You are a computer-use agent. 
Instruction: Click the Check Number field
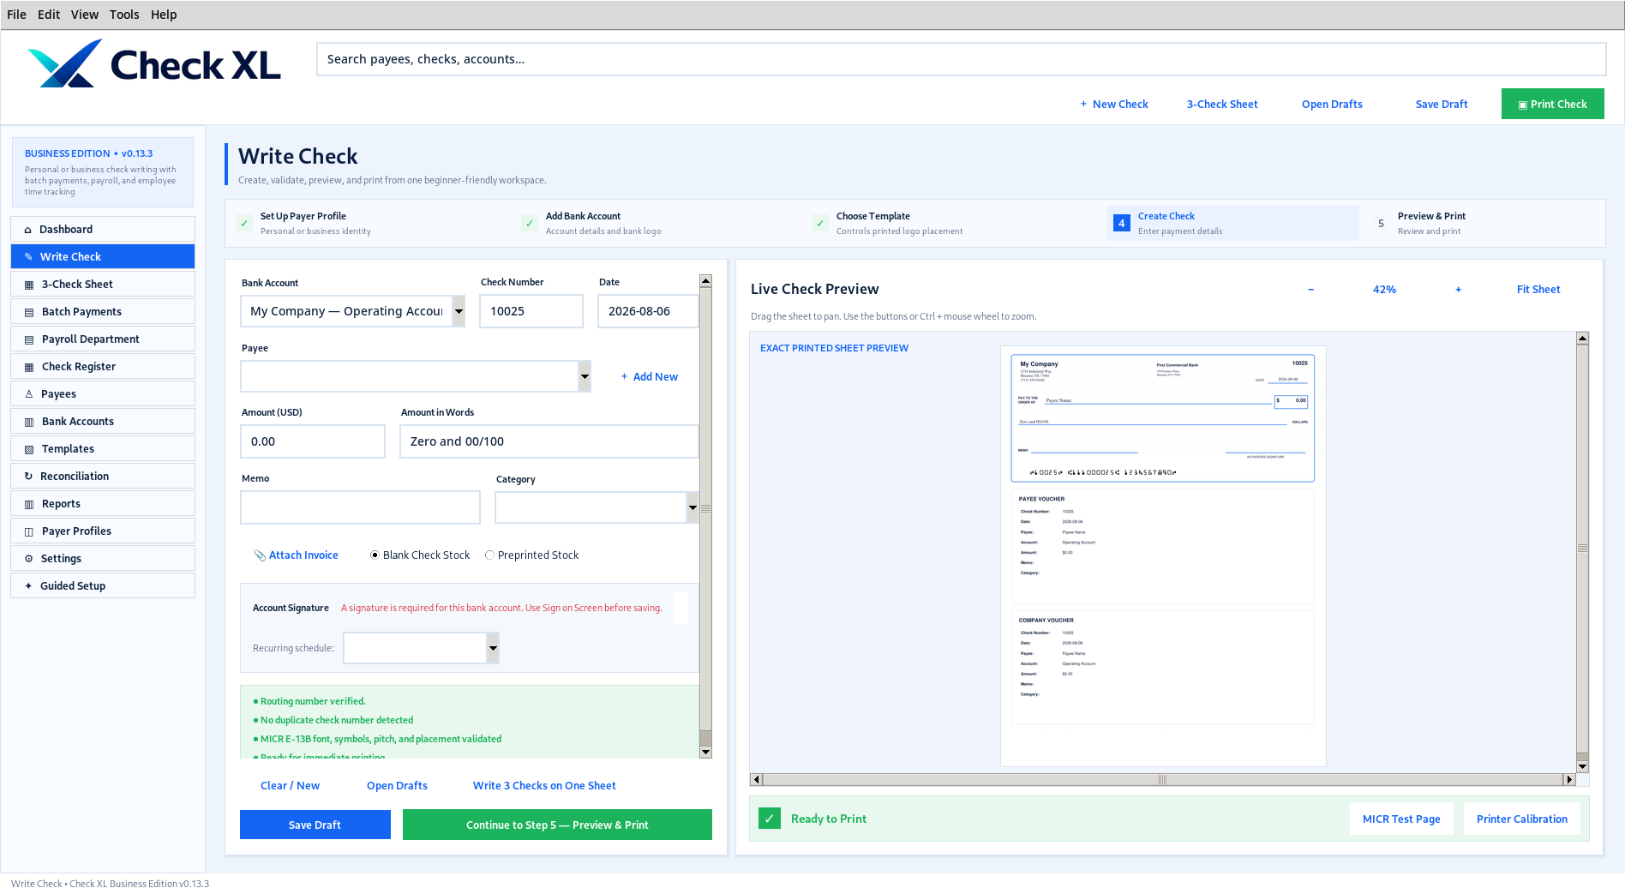(x=531, y=311)
